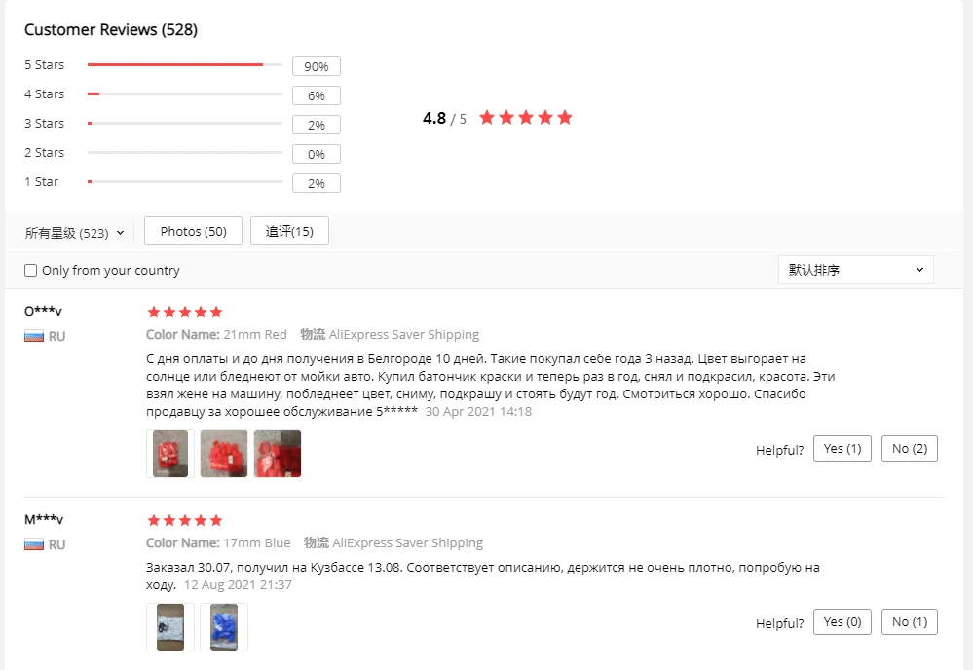The image size is (973, 670).
Task: Filter reviews with Photos (50)
Action: point(193,231)
